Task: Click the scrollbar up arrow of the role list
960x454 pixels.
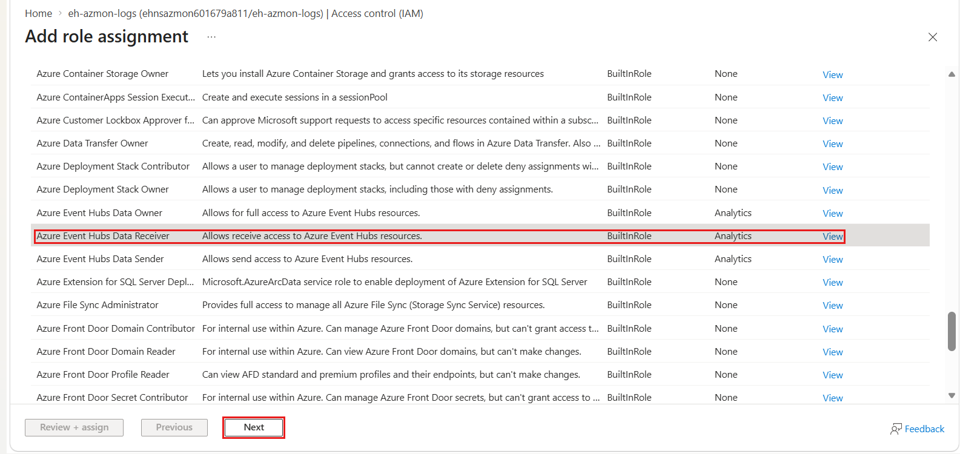Action: (x=952, y=74)
